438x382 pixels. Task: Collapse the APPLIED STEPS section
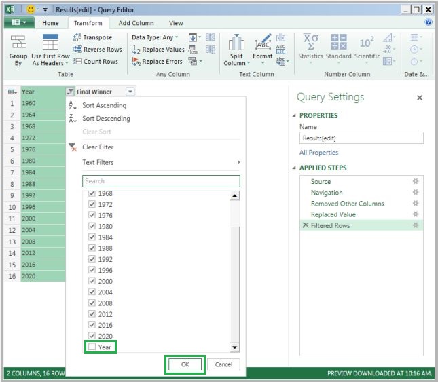point(294,168)
